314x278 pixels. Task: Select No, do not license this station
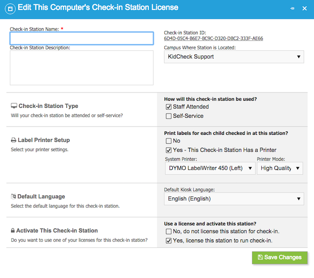(x=169, y=231)
